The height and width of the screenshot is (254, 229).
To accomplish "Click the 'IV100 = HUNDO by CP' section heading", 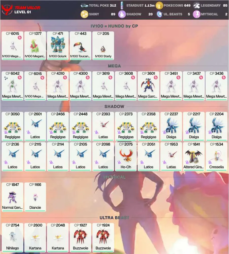I will point(114,26).
